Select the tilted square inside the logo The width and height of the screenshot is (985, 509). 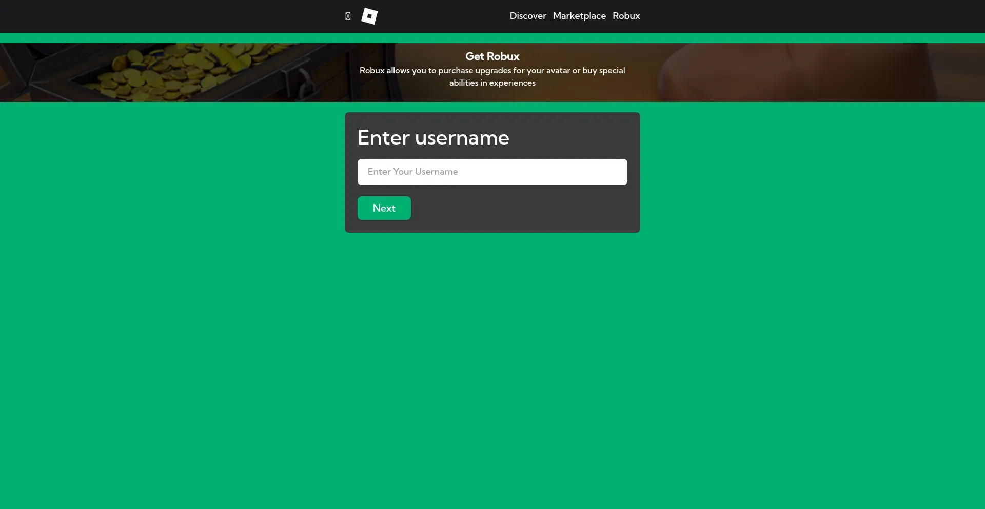(x=369, y=16)
